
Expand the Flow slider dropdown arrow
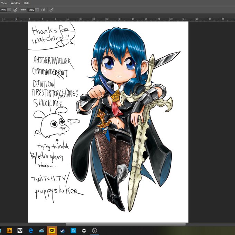point(37,10)
